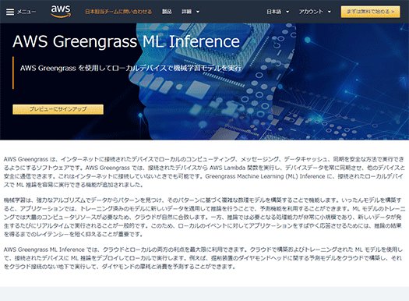Click the first paragraph starting AWS Greengrass は
The height and width of the screenshot is (301, 409).
click(x=204, y=172)
